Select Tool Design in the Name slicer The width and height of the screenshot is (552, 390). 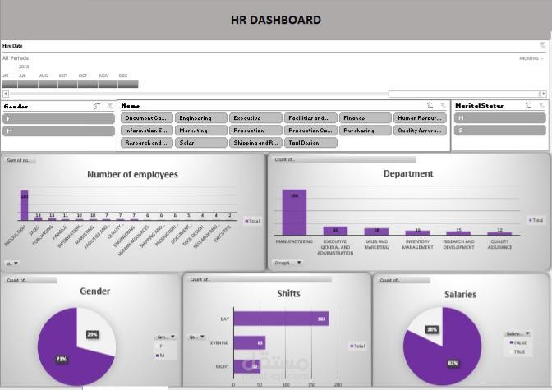[310, 143]
